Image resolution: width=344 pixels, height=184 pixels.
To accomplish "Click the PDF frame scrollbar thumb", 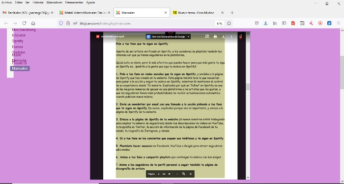I will click(x=248, y=87).
